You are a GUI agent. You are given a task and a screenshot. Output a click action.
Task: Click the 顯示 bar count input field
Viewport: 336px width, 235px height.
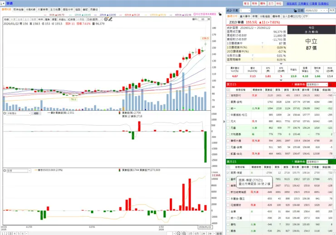(203, 19)
